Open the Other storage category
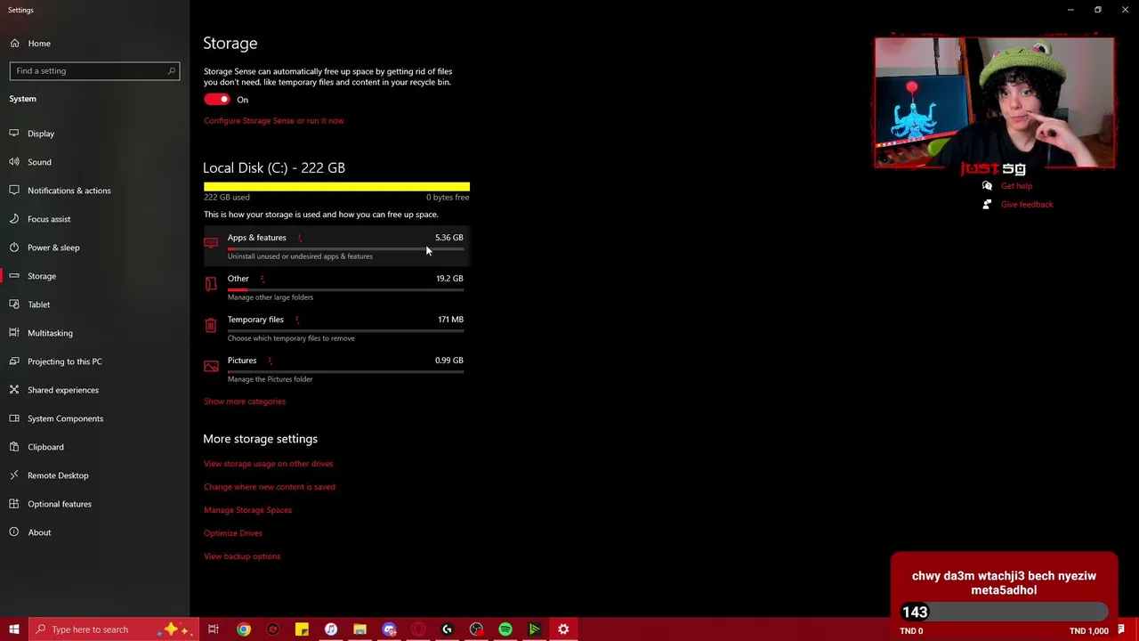1139x641 pixels. tap(336, 287)
